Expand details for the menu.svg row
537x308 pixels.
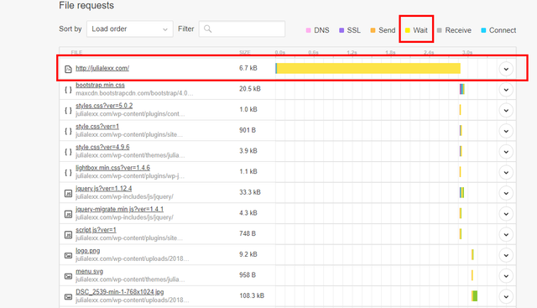(x=506, y=276)
